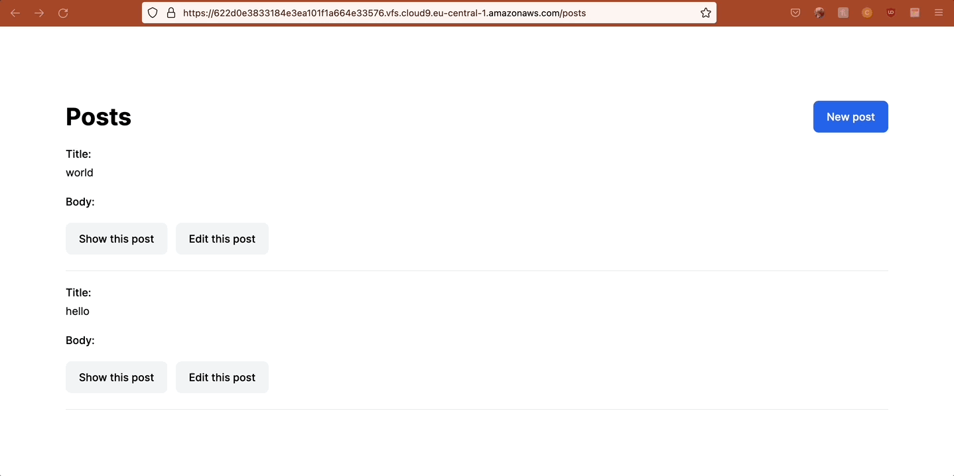Image resolution: width=954 pixels, height=476 pixels.
Task: Click the Body: label under hello
Action: point(80,340)
